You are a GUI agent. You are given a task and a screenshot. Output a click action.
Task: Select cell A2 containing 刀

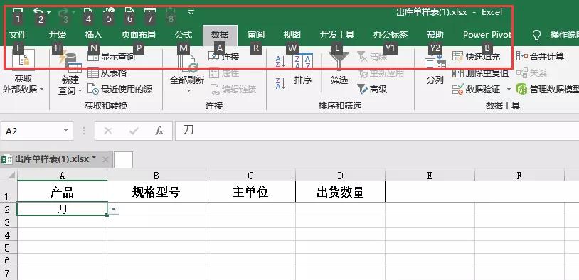[x=62, y=209]
